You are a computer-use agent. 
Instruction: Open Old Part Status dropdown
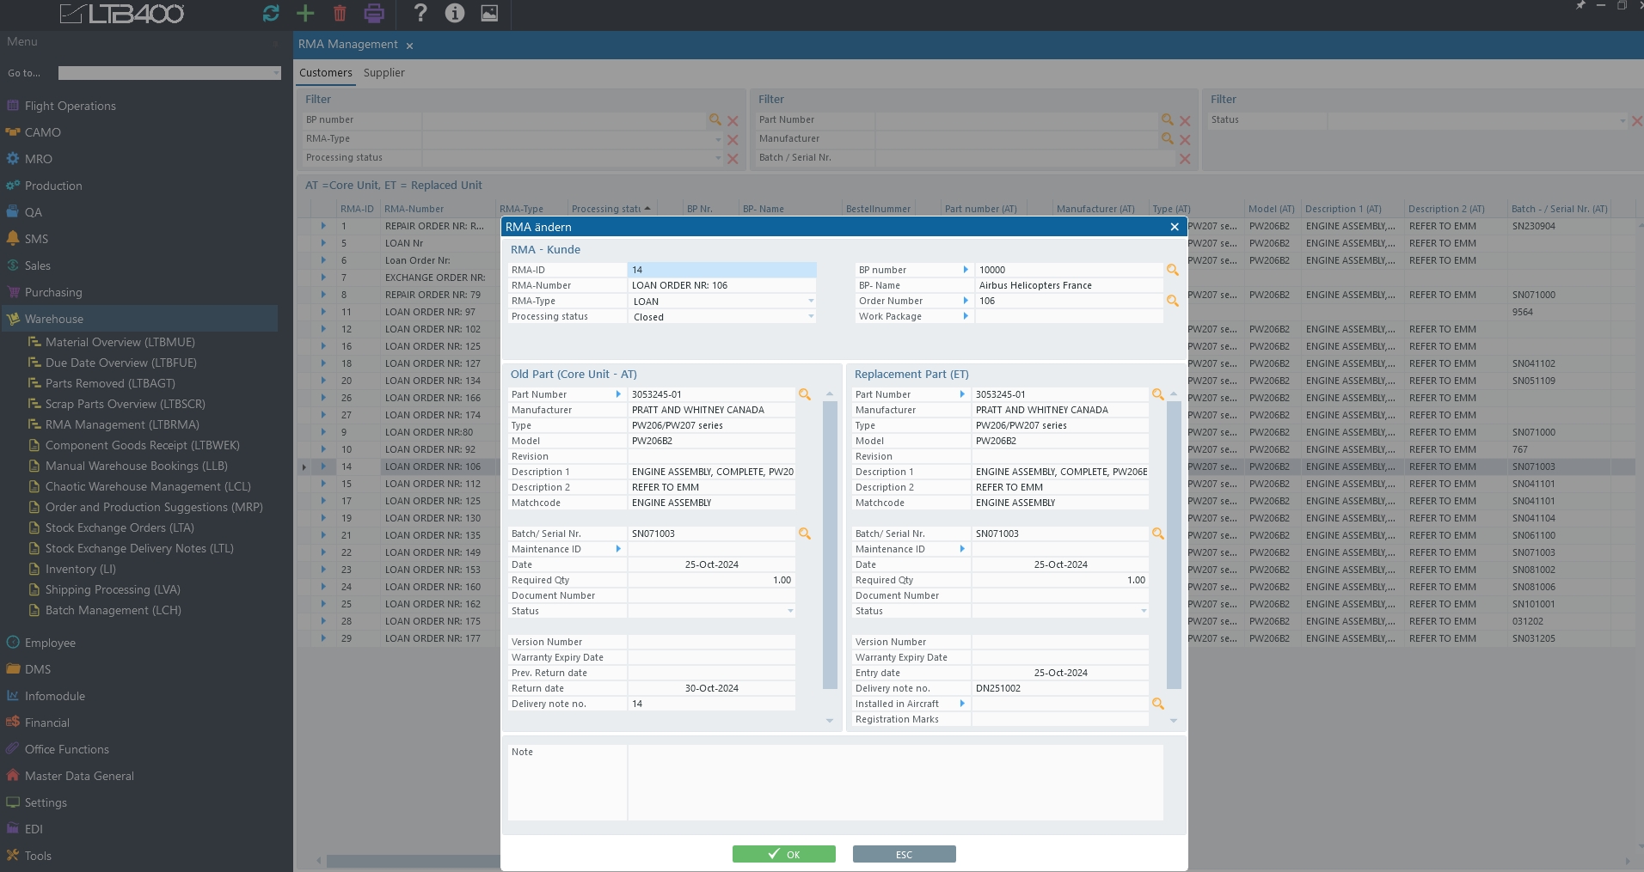coord(790,612)
